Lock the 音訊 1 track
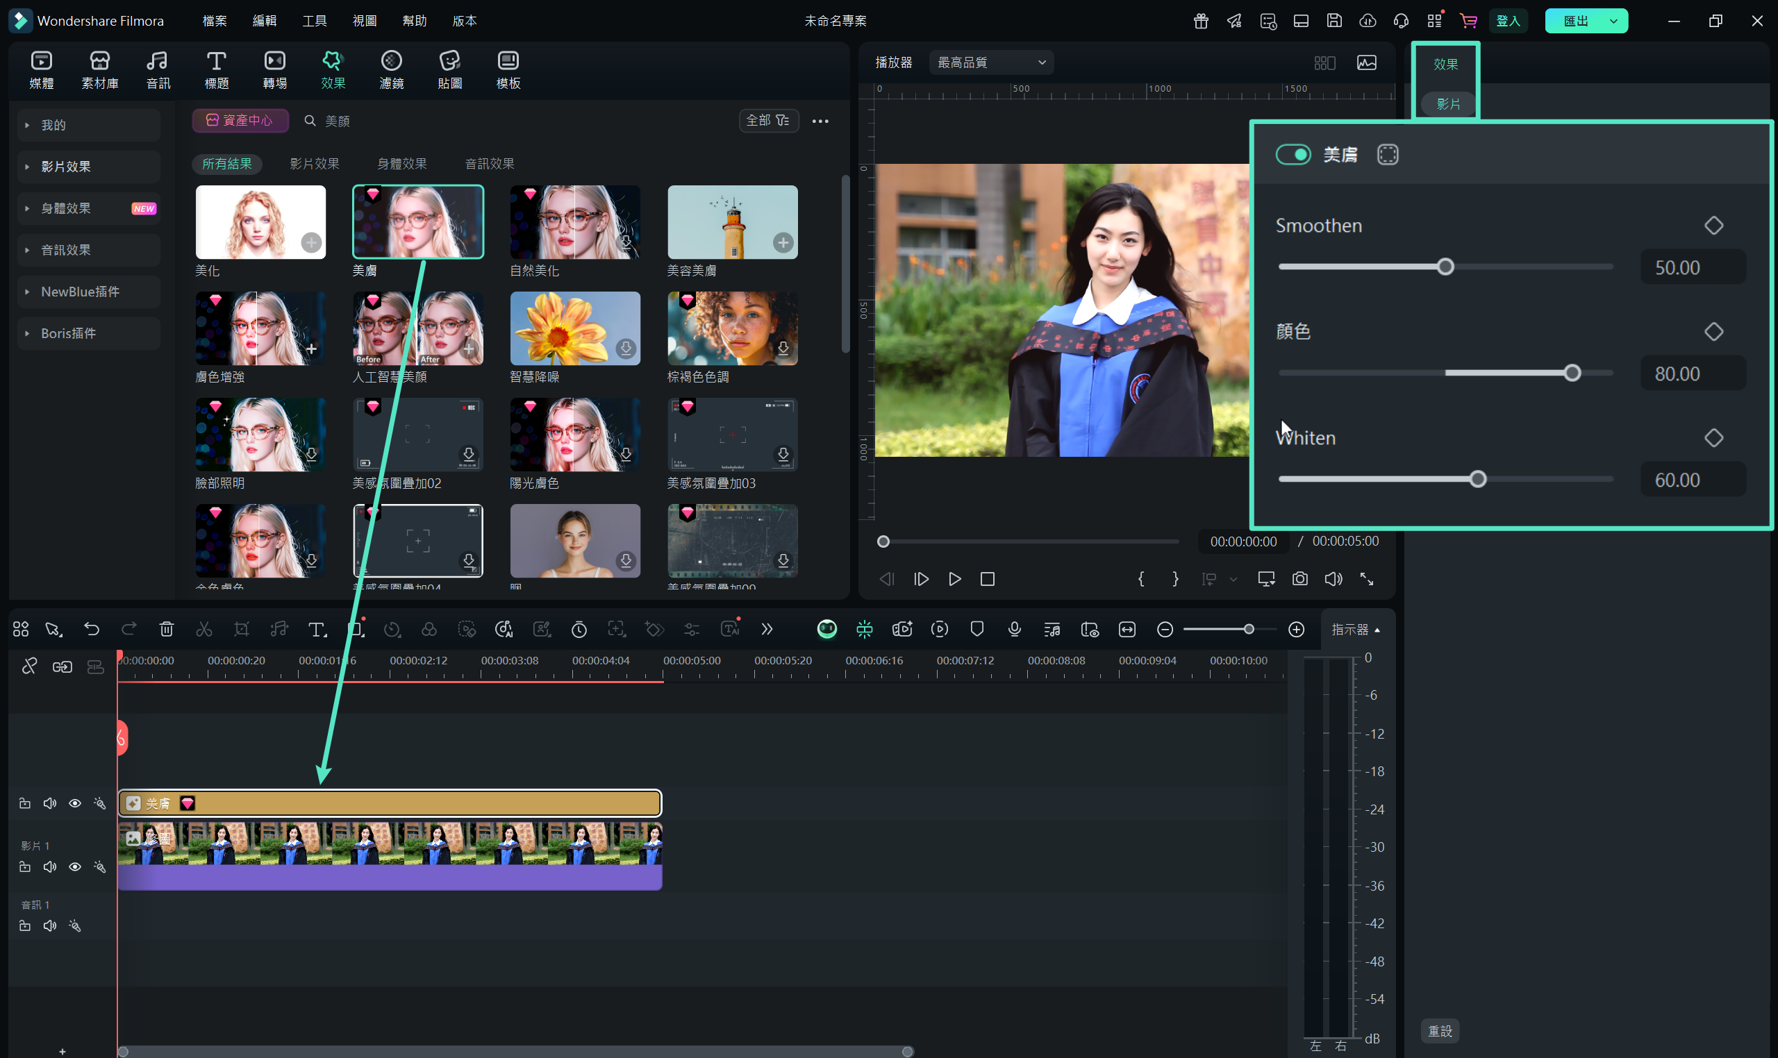Screen dimensions: 1778x1058 25,926
